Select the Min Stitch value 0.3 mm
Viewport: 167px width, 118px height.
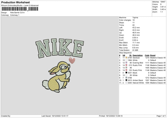[x=136, y=45]
